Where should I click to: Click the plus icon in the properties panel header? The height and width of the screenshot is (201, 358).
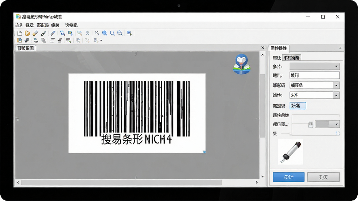(x=340, y=48)
